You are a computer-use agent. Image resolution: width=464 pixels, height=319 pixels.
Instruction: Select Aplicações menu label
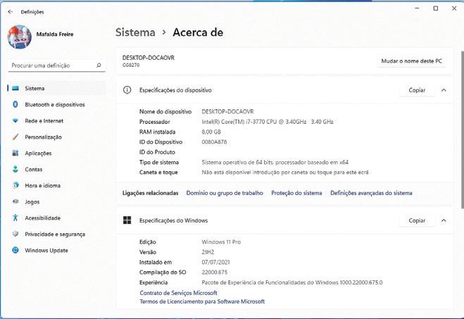click(38, 154)
